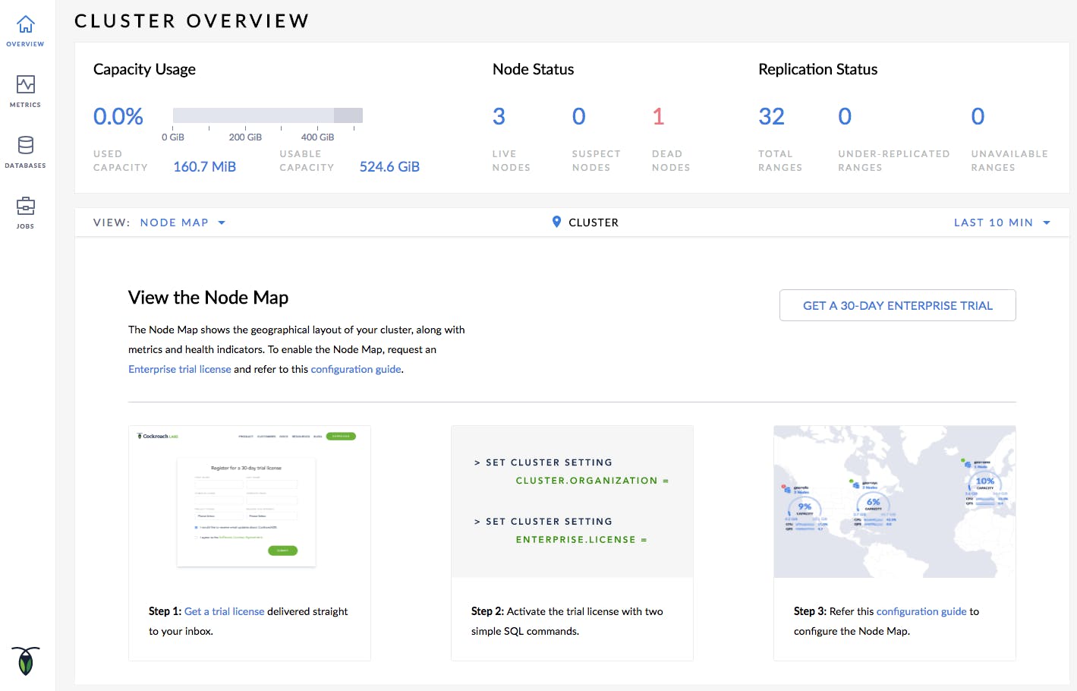Click the location pin next to CLUSTER
This screenshot has width=1077, height=691.
coord(556,222)
